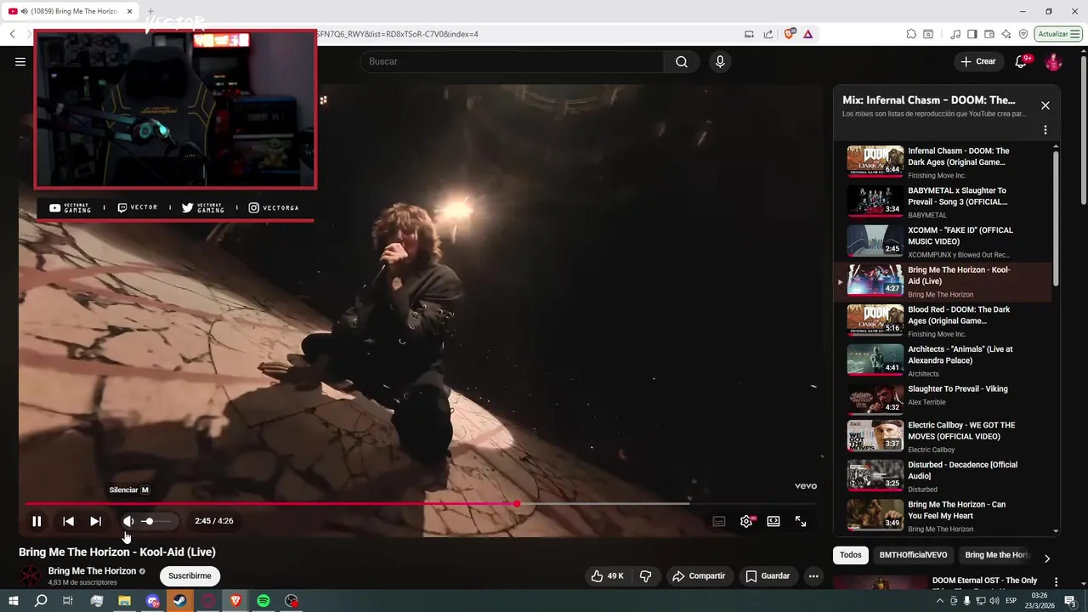Go back in browser history
Viewport: 1088px width, 612px height.
pyautogui.click(x=13, y=34)
